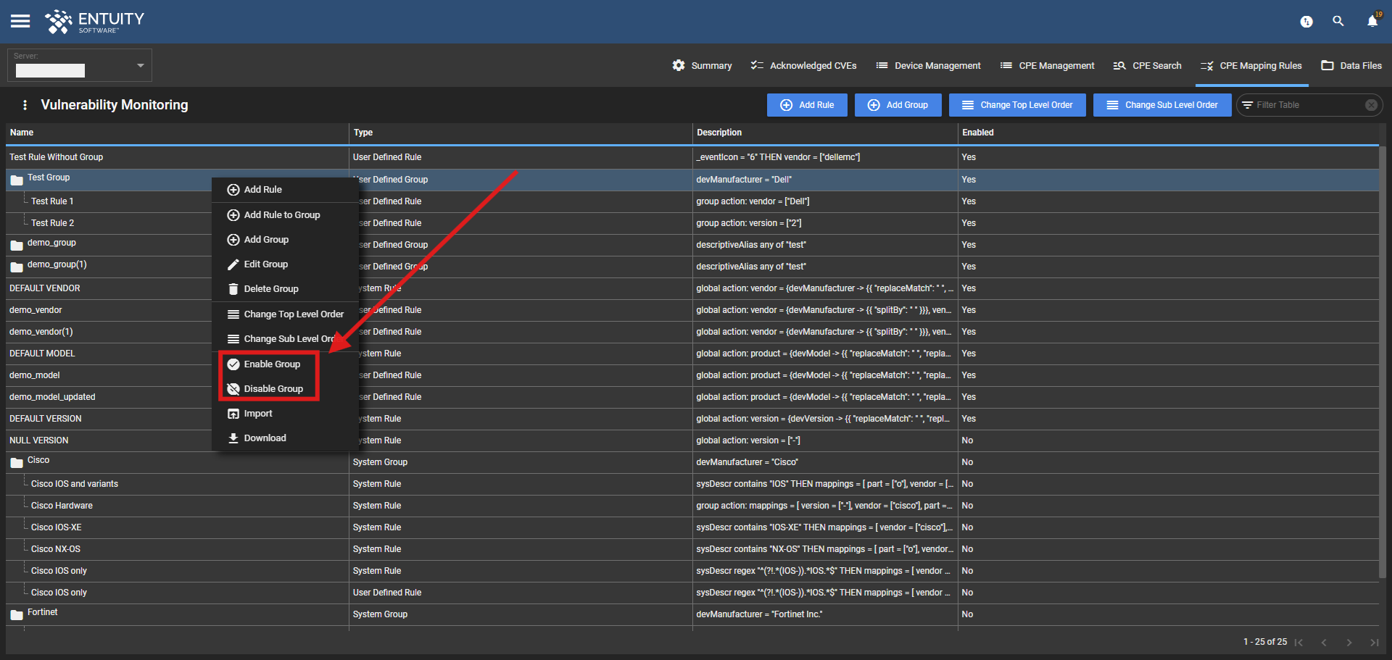Click the Add Rule toolbar button
Image resolution: width=1392 pixels, height=660 pixels.
pos(807,105)
